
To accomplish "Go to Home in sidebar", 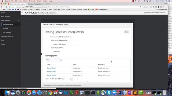I will point(3,13).
